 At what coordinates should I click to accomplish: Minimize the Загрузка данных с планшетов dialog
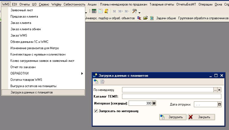[x=210, y=76]
